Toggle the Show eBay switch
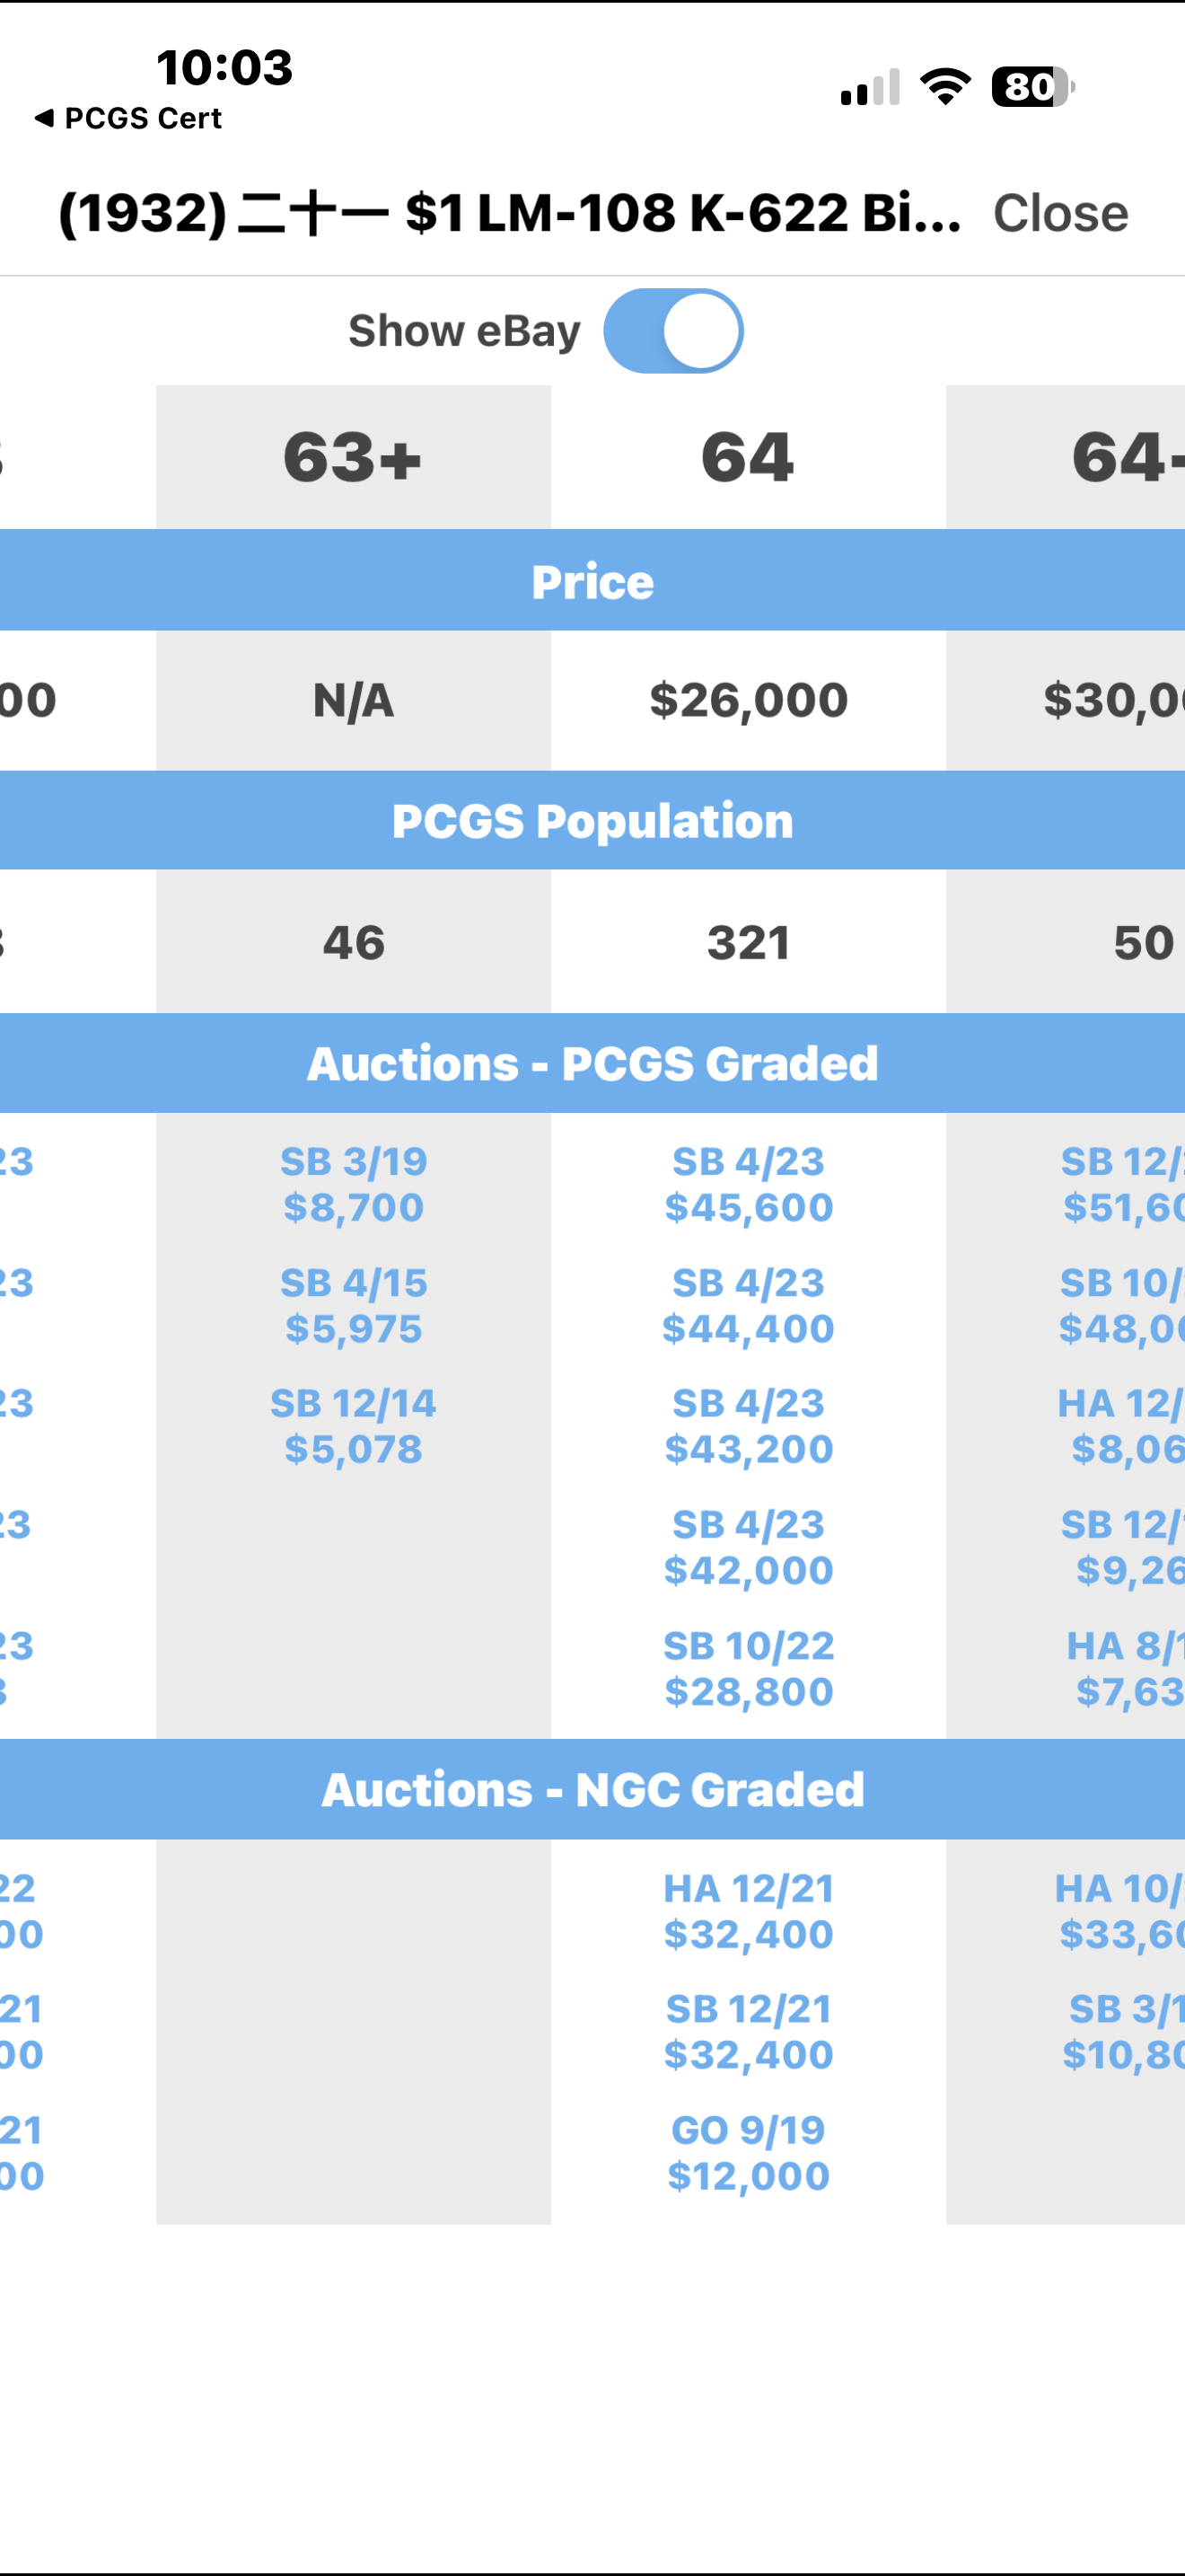The image size is (1185, 2576). 673,331
